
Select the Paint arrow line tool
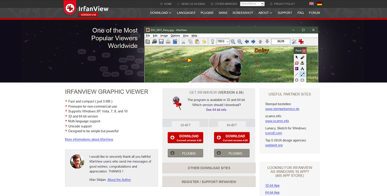[x=302, y=74]
